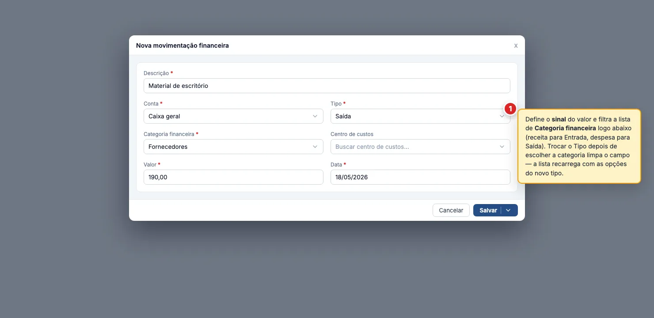Click the Centro de custos label
The width and height of the screenshot is (654, 318).
pyautogui.click(x=352, y=134)
